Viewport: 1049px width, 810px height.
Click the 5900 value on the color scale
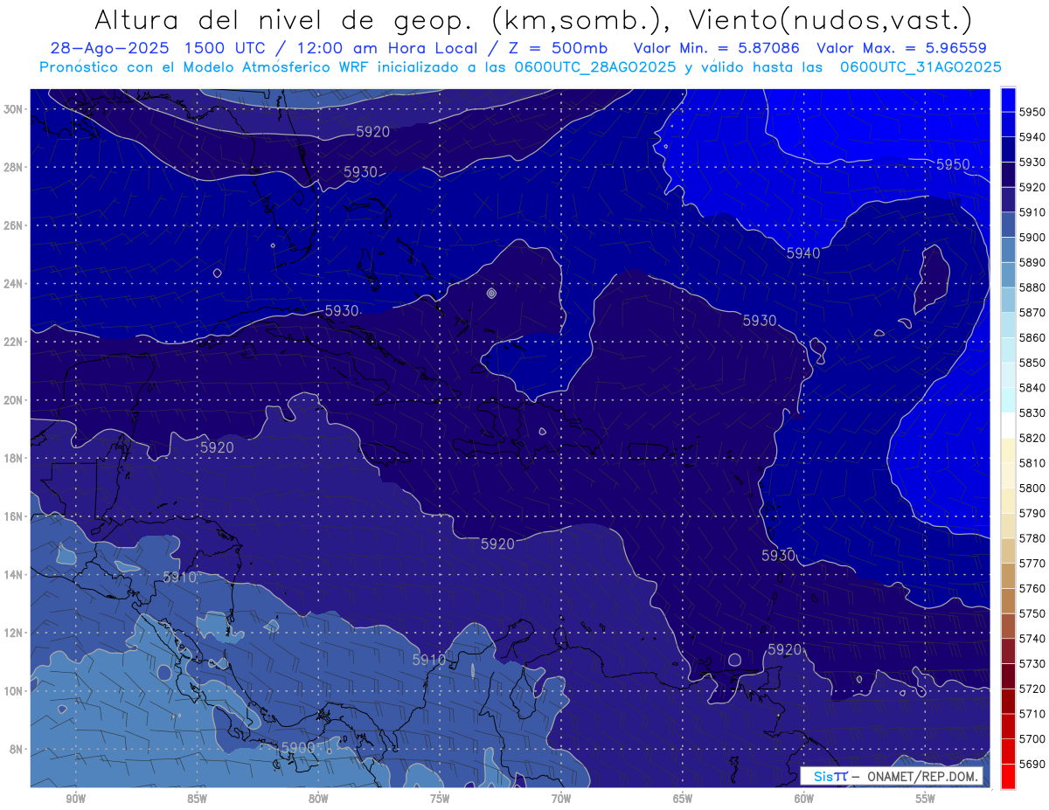[1032, 238]
